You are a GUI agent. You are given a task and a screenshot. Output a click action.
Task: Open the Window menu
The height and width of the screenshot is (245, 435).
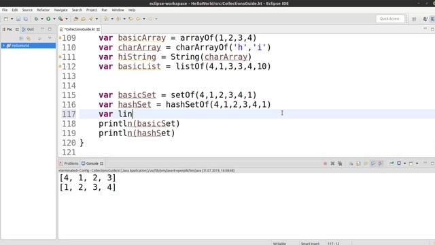tap(118, 10)
